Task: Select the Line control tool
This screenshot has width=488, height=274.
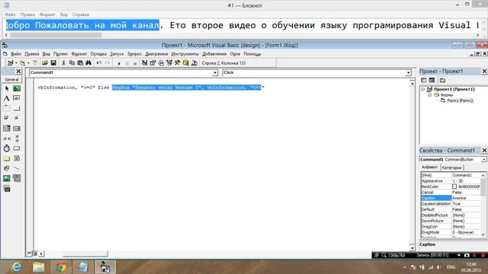Action: 17,168
